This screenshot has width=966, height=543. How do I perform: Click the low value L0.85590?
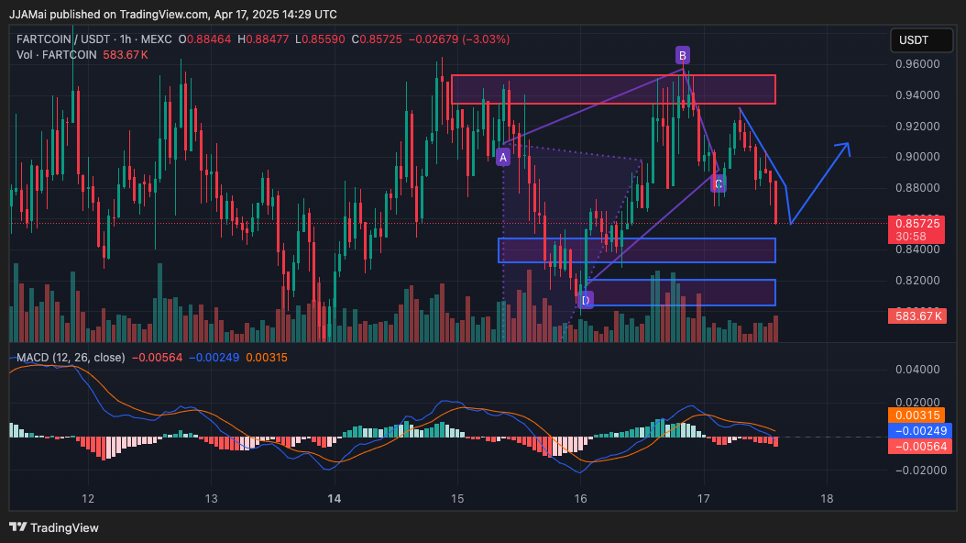pos(321,39)
